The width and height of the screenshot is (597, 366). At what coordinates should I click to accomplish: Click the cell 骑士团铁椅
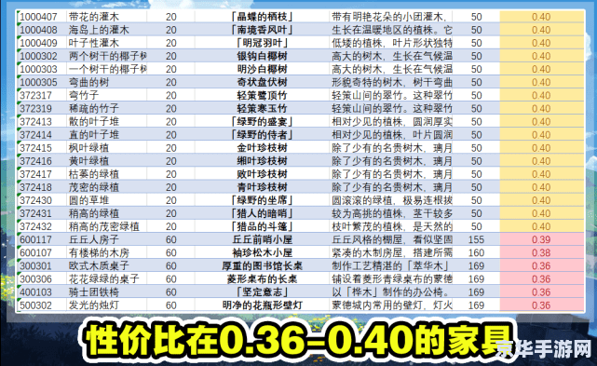tap(94, 292)
